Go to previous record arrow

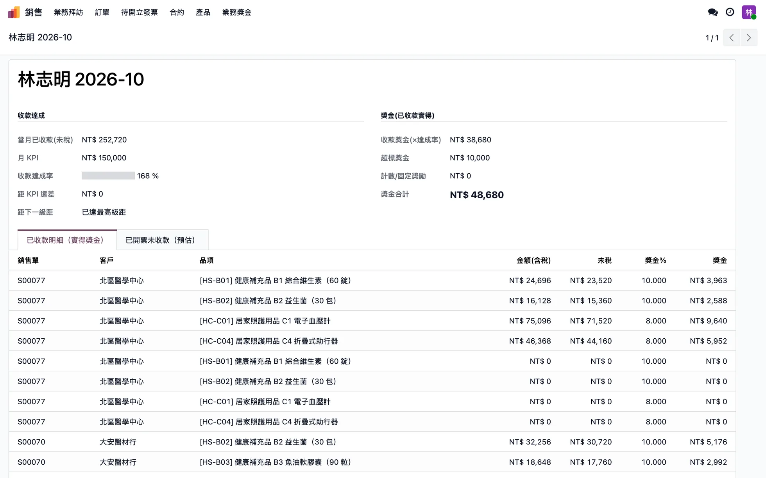[732, 37]
